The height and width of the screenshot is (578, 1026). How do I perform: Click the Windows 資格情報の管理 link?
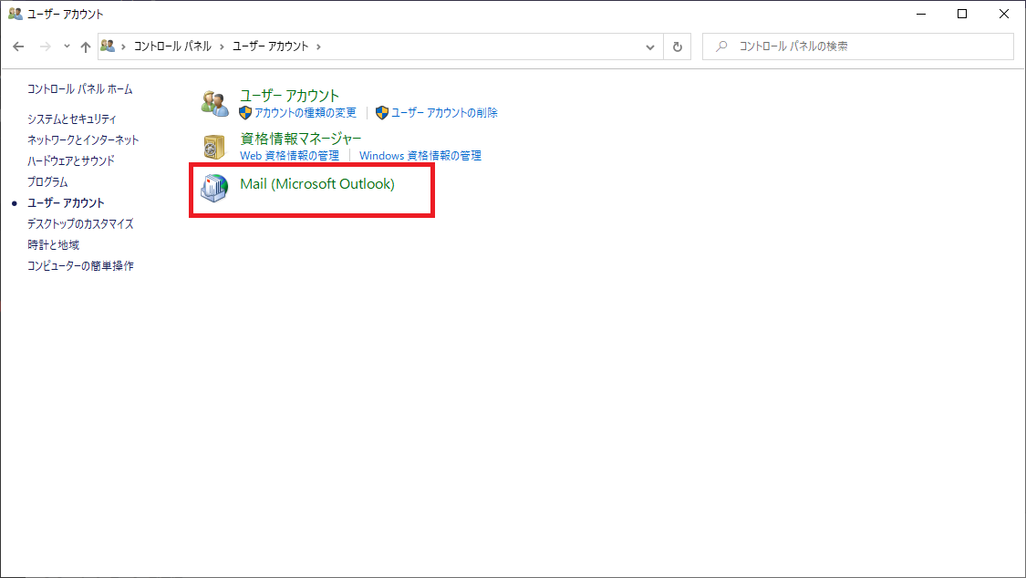(420, 156)
